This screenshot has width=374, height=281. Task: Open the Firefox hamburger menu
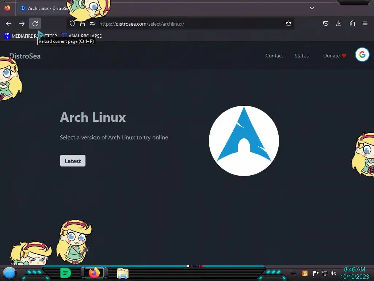[x=365, y=23]
